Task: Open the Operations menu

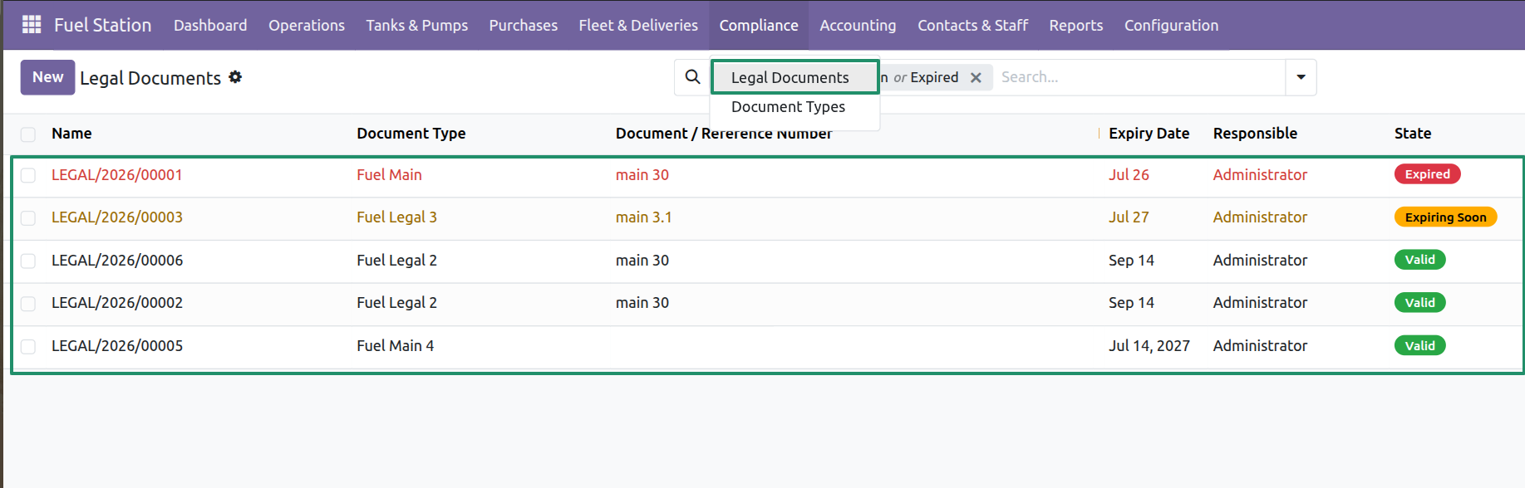Action: tap(307, 25)
